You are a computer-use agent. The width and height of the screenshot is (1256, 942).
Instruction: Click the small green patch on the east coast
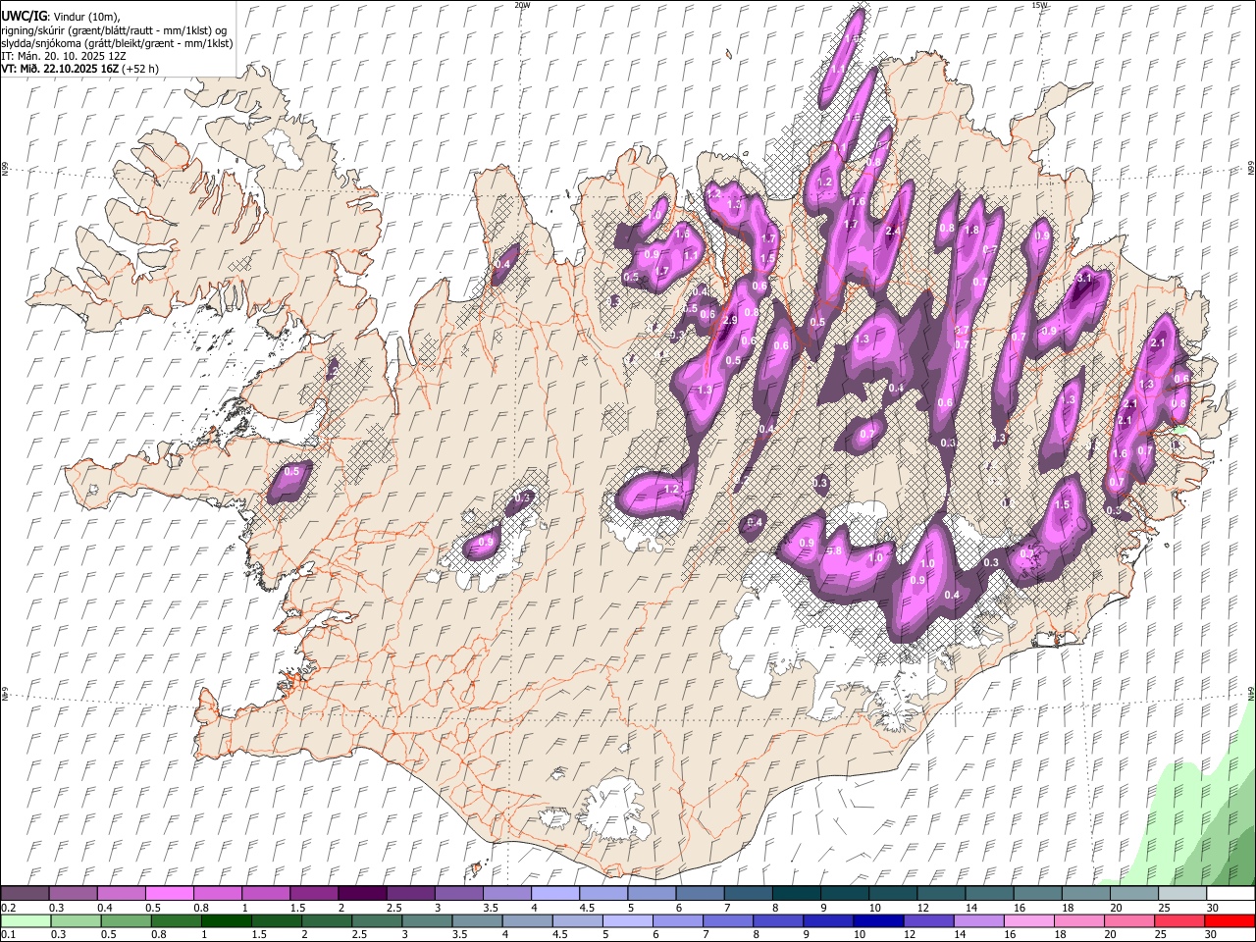1182,432
